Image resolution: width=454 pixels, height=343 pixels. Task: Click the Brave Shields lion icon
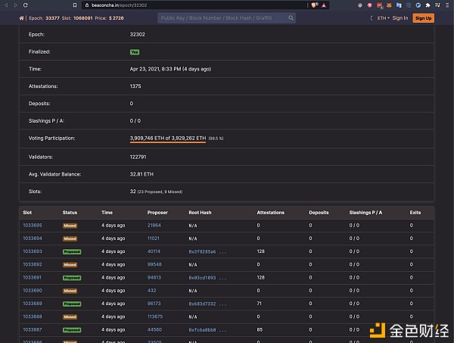[x=314, y=5]
